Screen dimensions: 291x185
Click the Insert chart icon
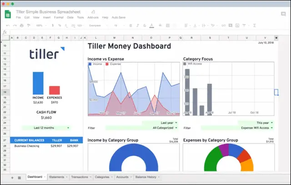237,25
